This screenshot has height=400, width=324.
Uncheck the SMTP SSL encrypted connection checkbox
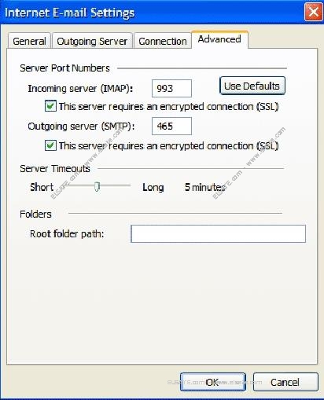tap(50, 145)
